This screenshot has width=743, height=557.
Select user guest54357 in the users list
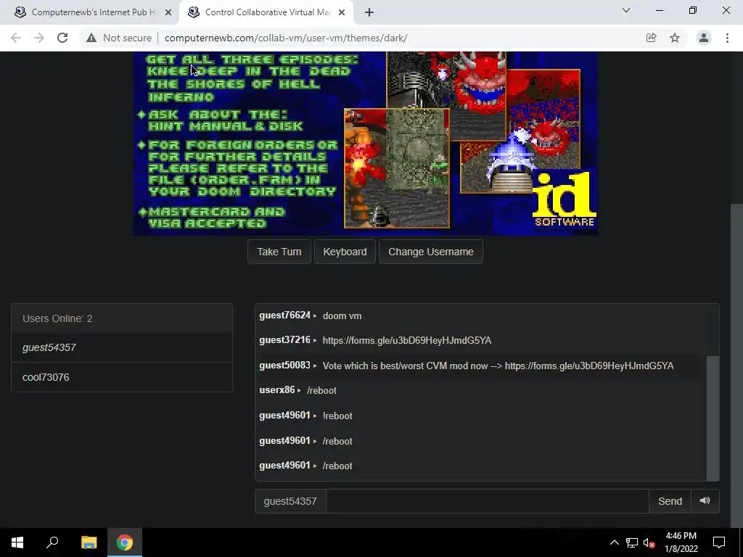click(122, 347)
